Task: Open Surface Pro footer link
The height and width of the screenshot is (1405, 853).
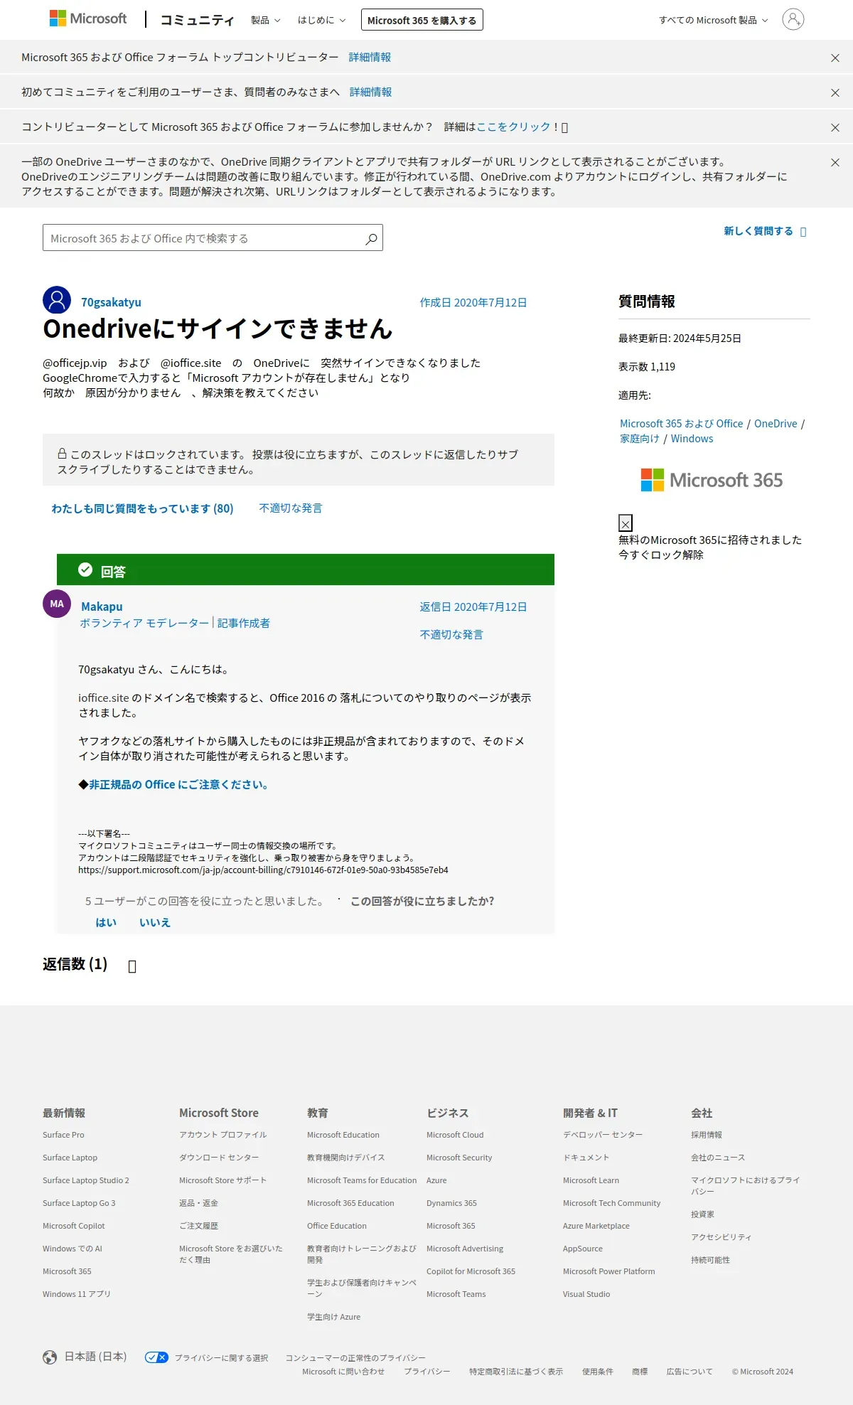Action: point(63,1135)
